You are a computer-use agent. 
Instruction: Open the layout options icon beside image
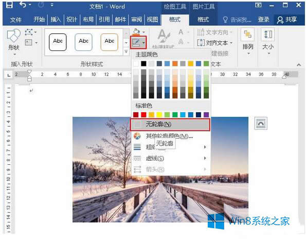(x=261, y=123)
